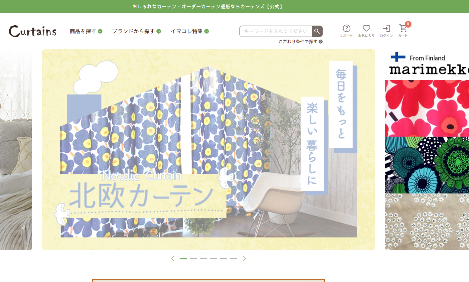The image size is (469, 282).
Task: Select the first carousel indicator dash
Action: (184, 258)
